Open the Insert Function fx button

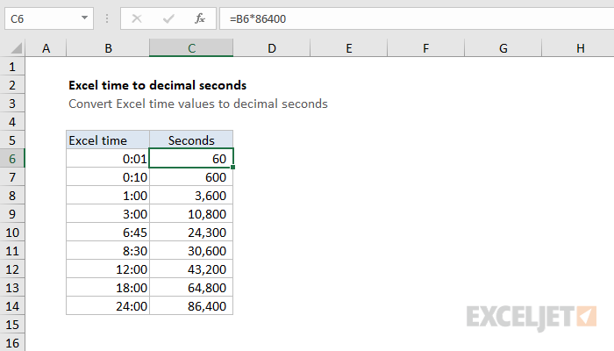[x=200, y=18]
